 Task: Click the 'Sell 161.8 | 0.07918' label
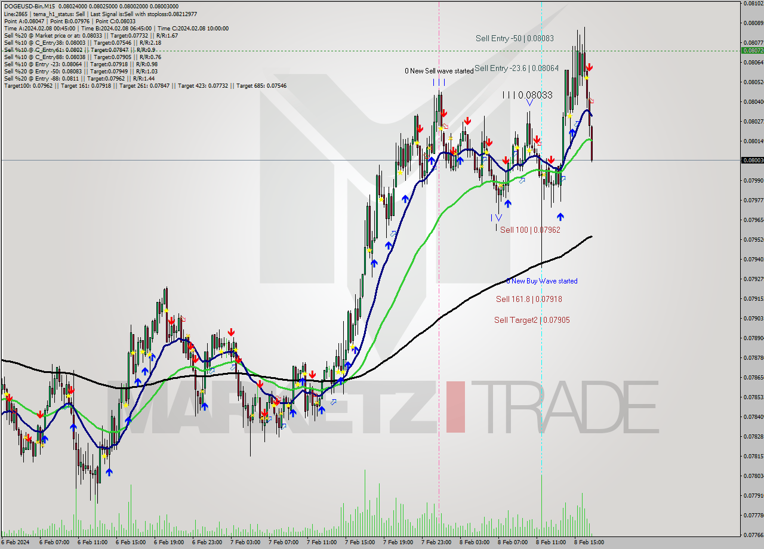[529, 299]
